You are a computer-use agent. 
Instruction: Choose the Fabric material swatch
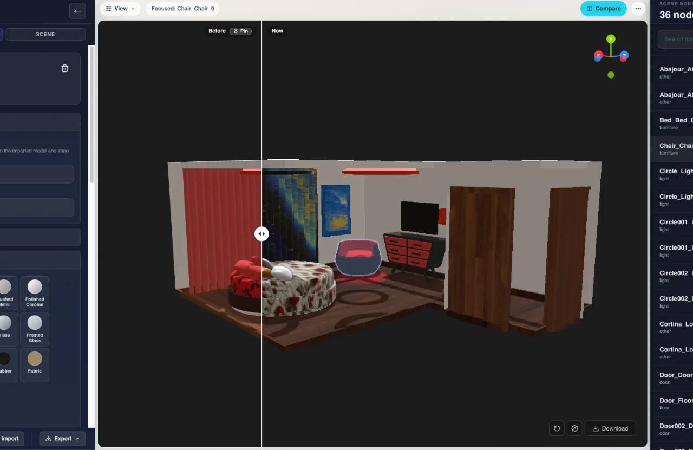tap(35, 364)
